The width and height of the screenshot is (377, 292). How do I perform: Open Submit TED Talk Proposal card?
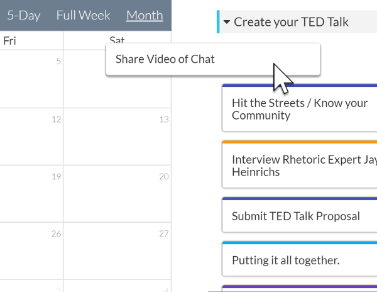[299, 216]
